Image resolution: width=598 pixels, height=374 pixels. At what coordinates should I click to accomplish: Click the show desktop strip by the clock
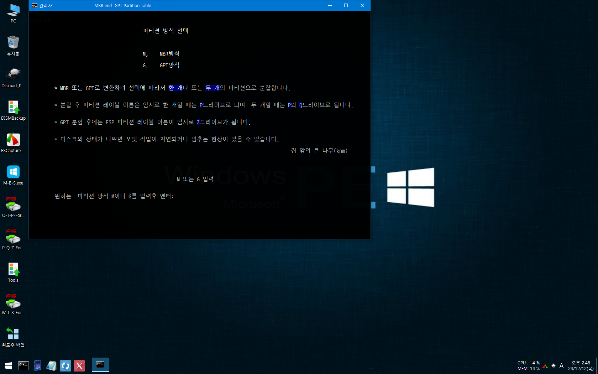point(597,366)
